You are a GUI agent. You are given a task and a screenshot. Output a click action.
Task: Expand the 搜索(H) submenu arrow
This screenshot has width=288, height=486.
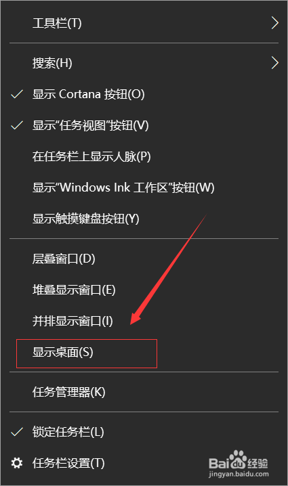click(274, 63)
